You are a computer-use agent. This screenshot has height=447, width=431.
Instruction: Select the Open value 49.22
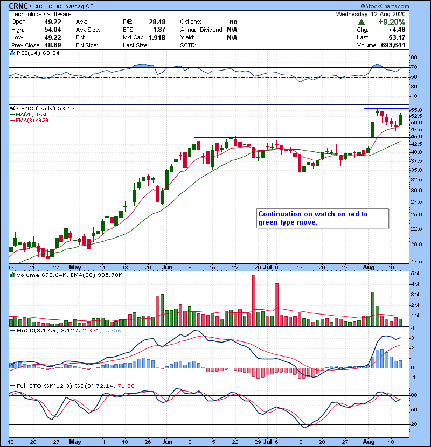coord(53,22)
